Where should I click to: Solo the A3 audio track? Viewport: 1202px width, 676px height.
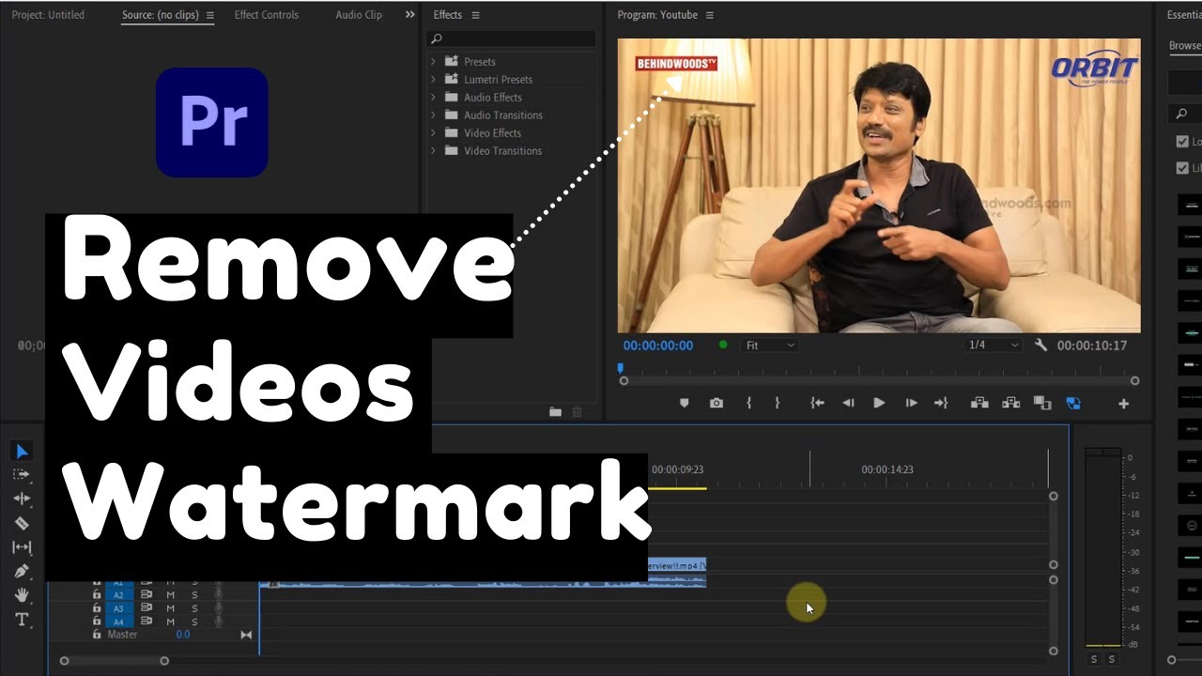[x=195, y=607]
